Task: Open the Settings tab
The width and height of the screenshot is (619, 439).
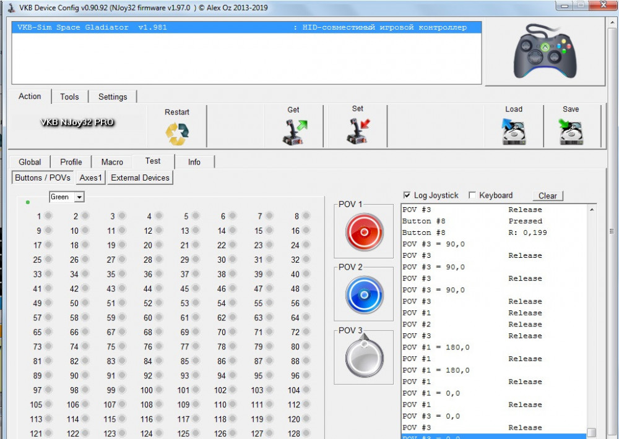Action: tap(113, 96)
